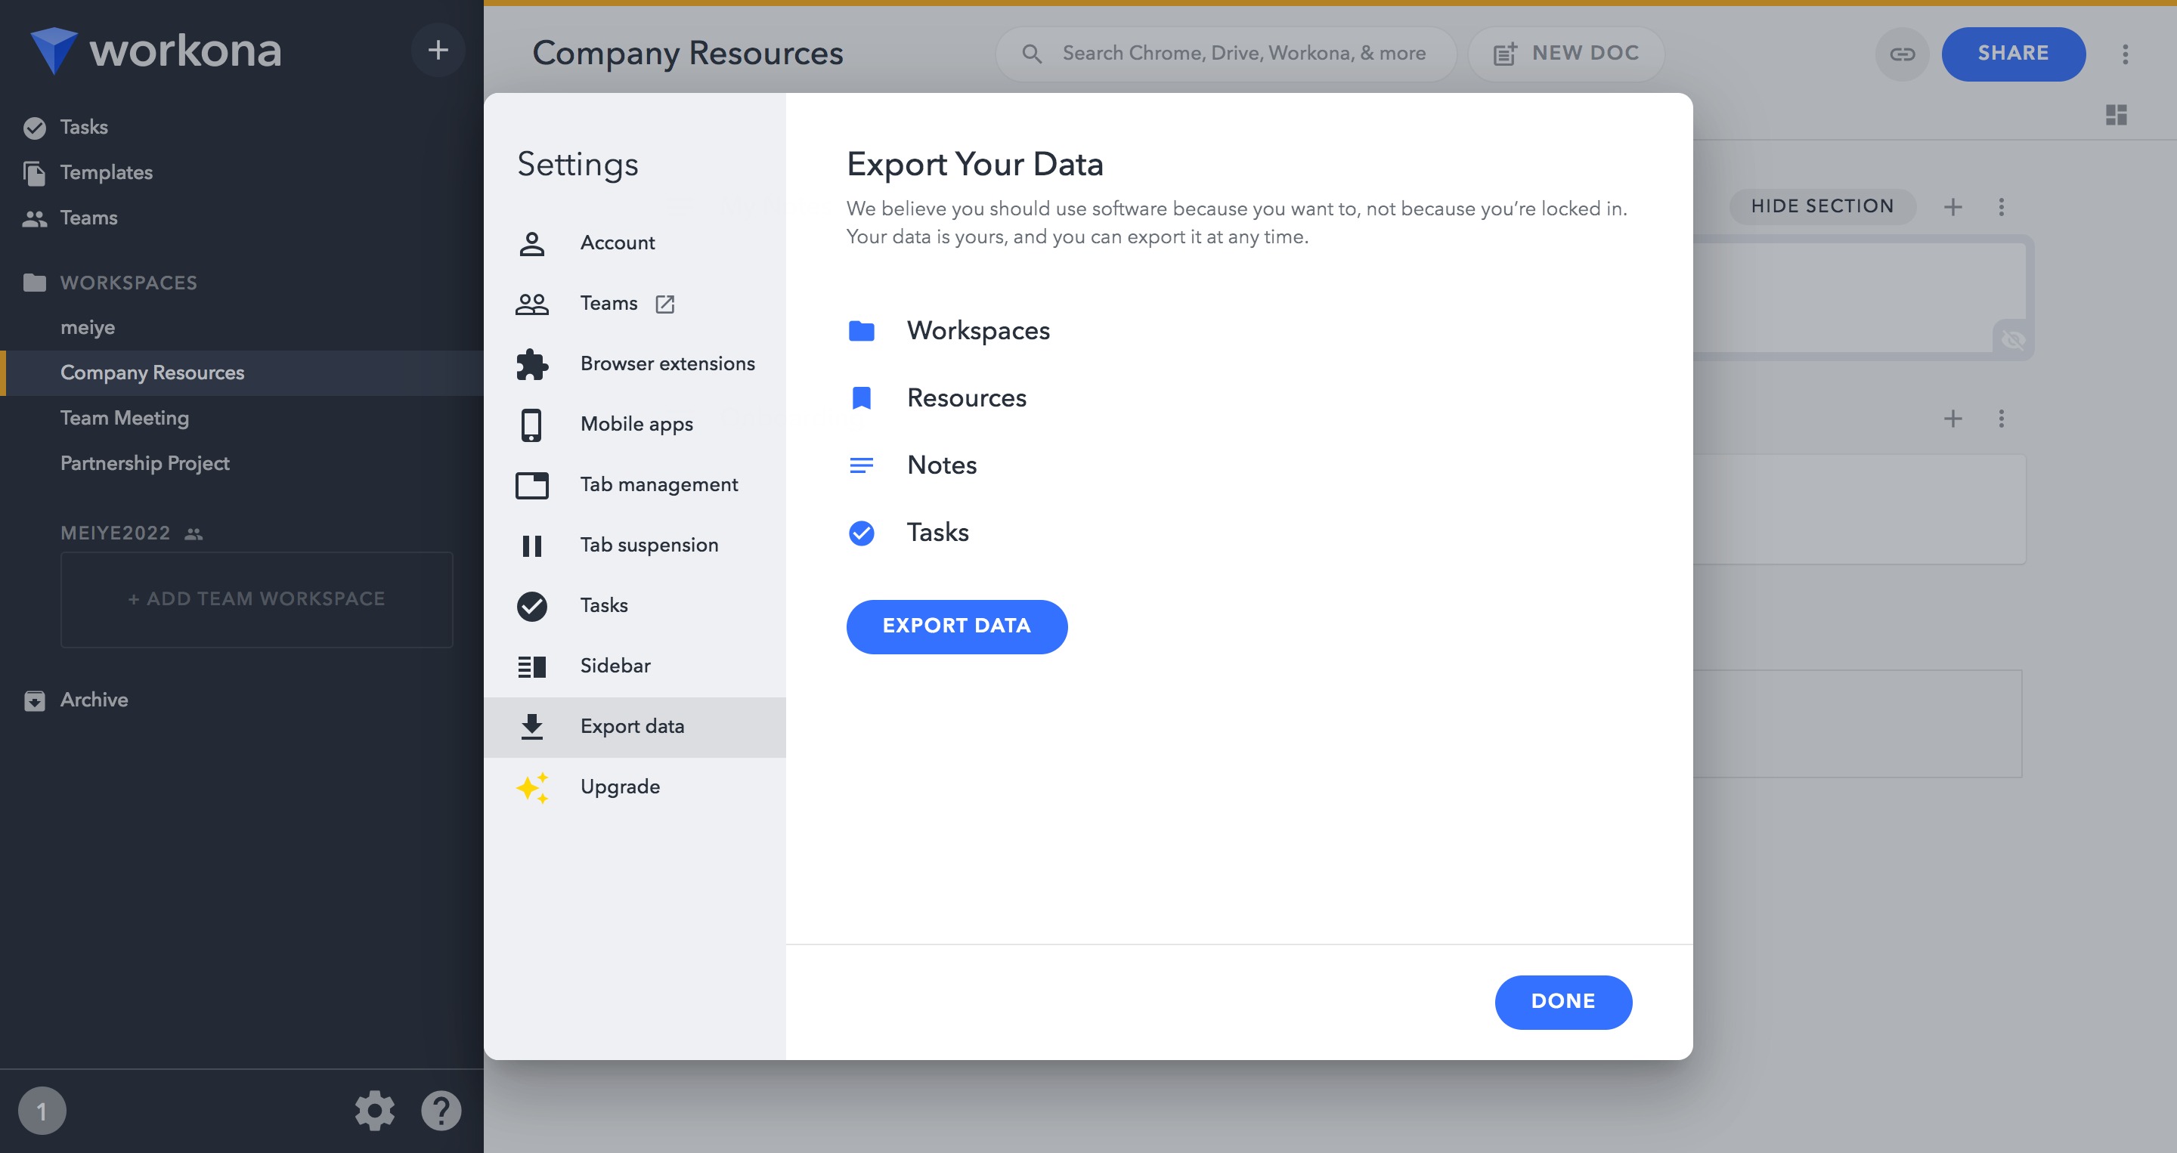Screen dimensions: 2177x1153
Task: Click the Add Team Workspace button
Action: [x=257, y=599]
